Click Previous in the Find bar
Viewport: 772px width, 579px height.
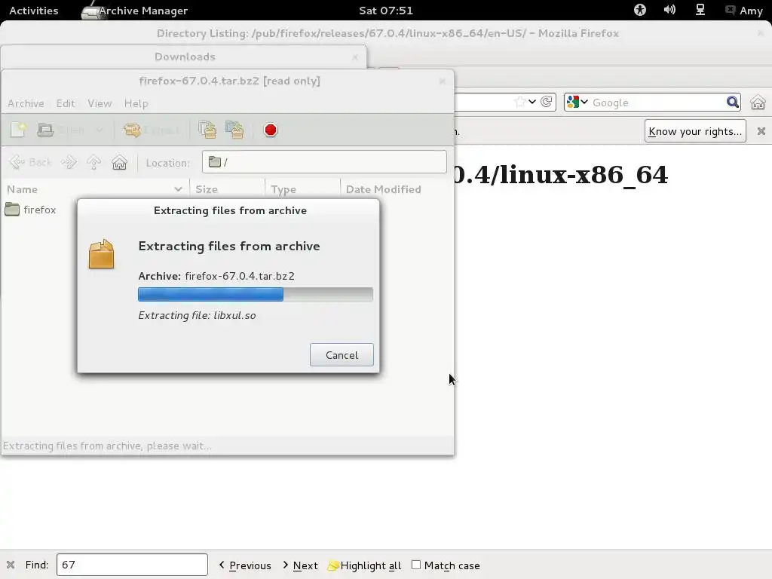pos(245,565)
